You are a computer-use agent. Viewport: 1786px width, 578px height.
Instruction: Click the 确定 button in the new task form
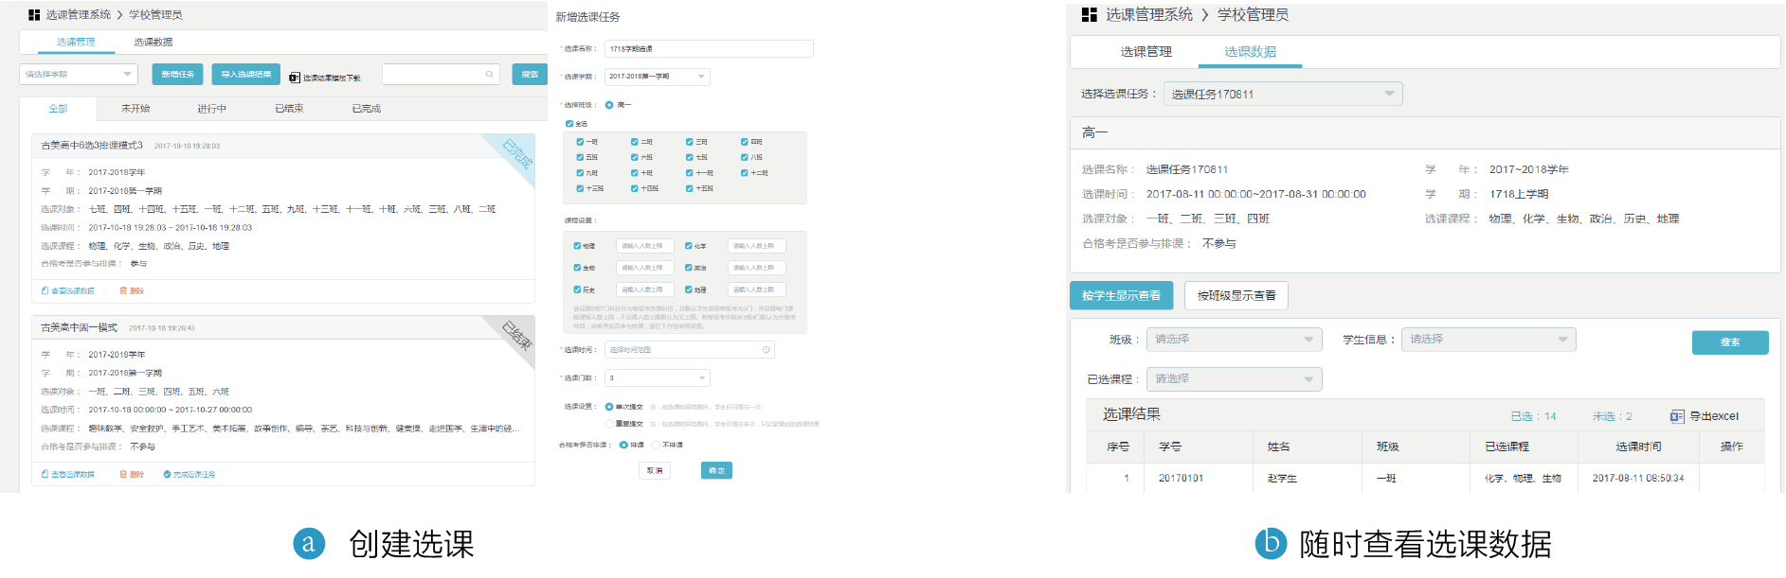click(716, 470)
